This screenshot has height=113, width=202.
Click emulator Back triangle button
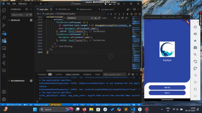tap(195, 75)
